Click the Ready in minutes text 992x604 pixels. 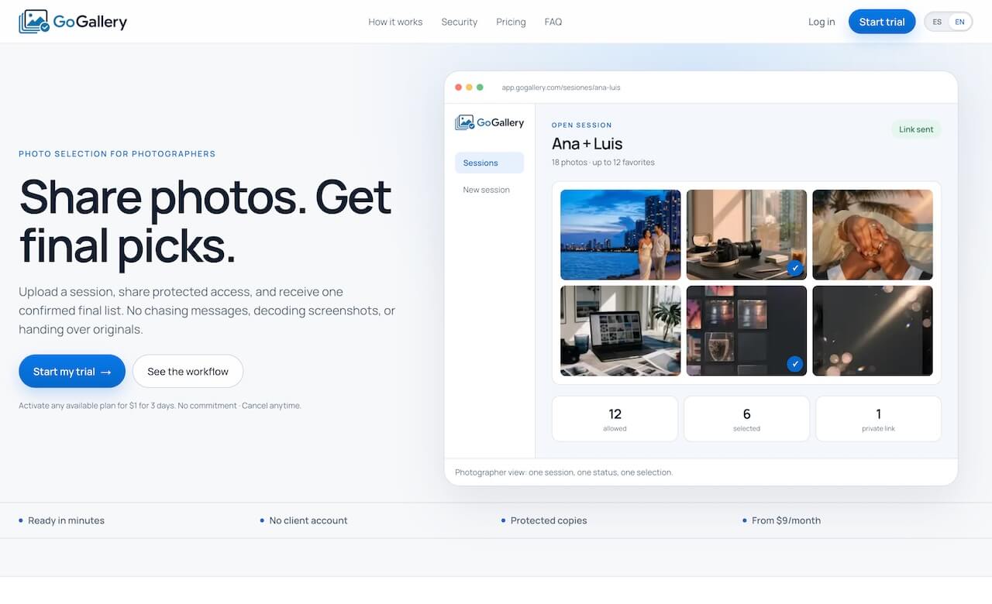click(66, 520)
